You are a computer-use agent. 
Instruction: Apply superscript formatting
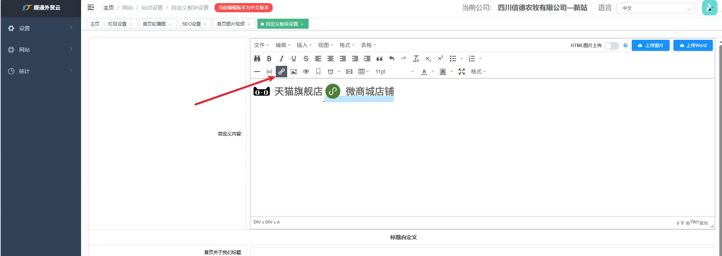pyautogui.click(x=441, y=59)
